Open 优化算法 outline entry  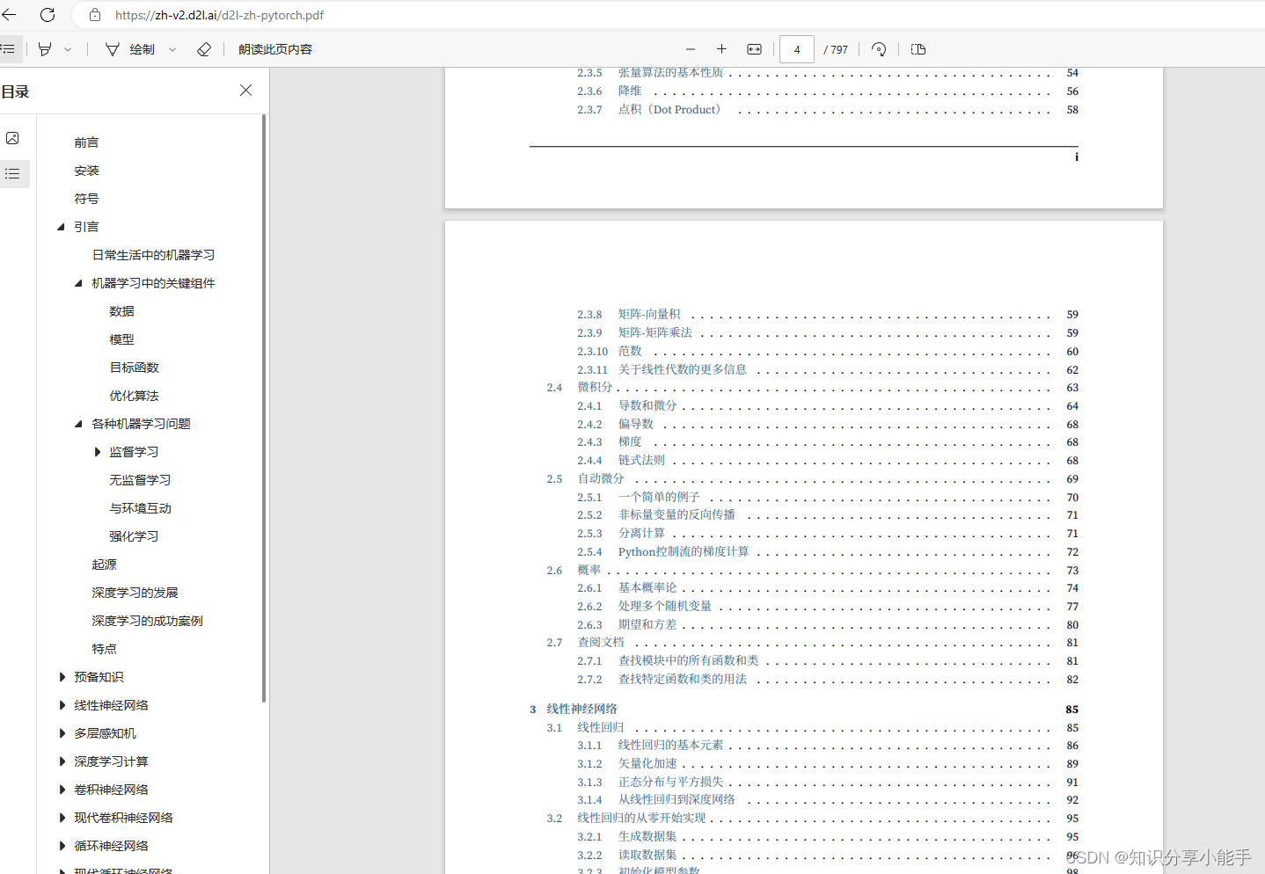(x=134, y=396)
